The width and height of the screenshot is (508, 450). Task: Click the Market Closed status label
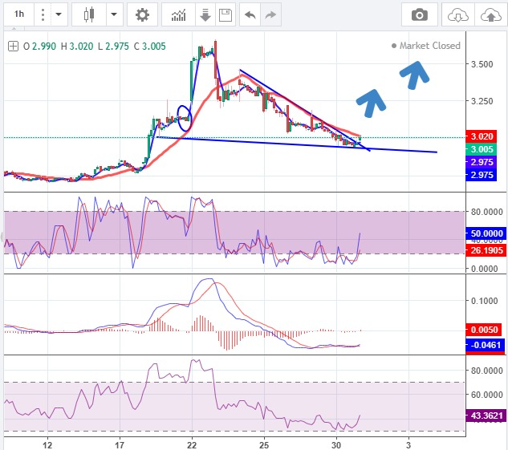tap(429, 46)
